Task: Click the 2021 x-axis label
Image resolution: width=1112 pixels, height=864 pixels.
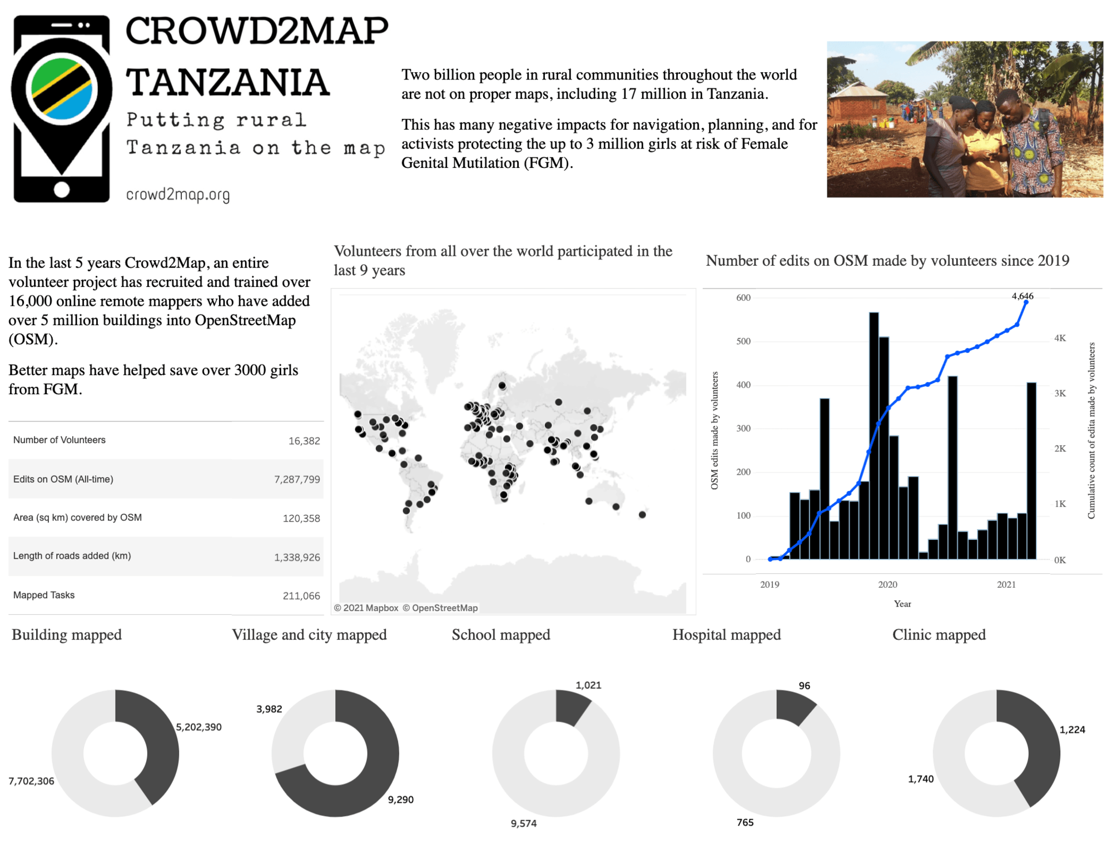Action: pos(1006,584)
